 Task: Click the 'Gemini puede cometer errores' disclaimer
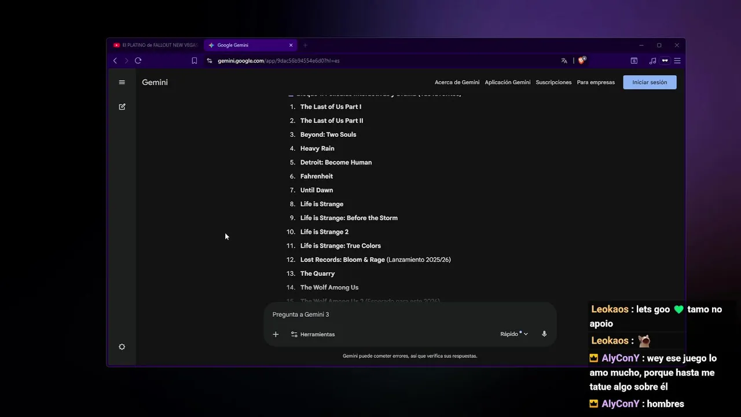(410, 356)
